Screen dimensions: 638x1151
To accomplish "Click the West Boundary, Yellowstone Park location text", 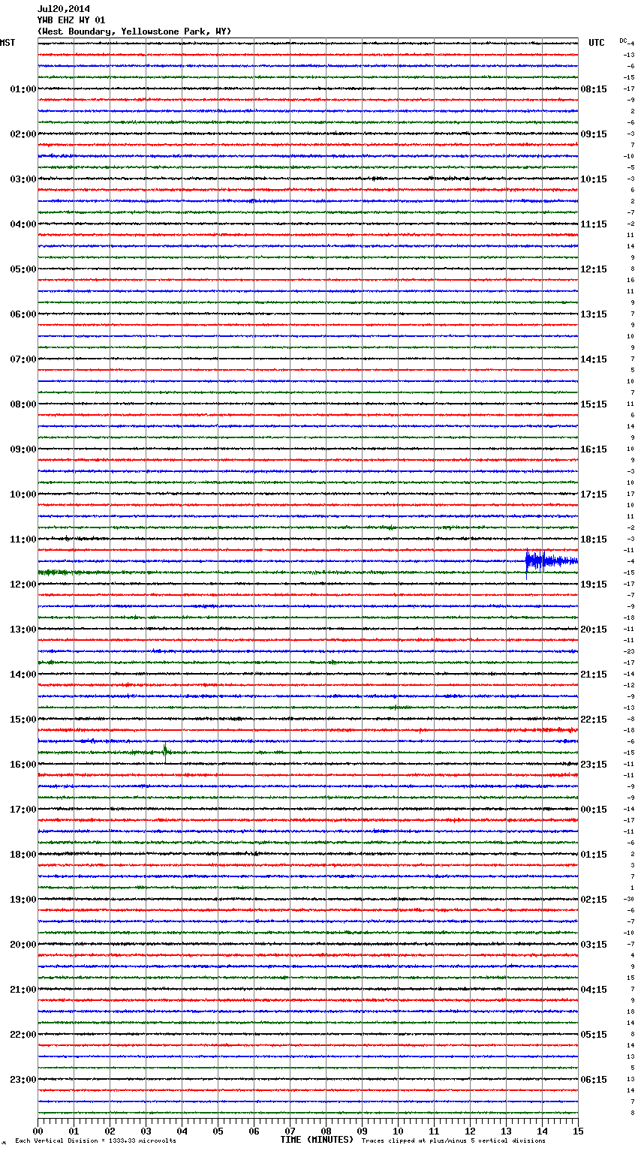I will pyautogui.click(x=134, y=32).
